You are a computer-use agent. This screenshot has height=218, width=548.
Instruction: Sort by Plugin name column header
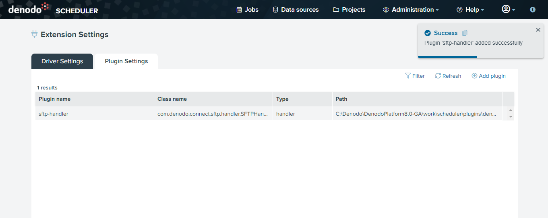point(95,99)
